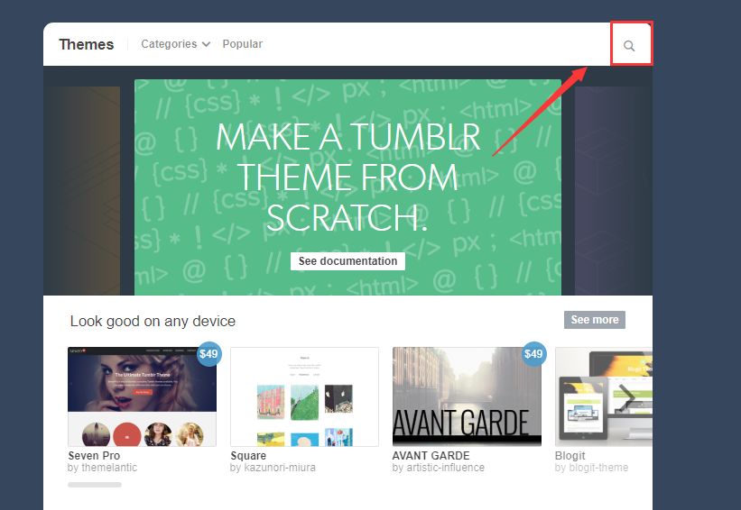741x510 pixels.
Task: Open the search magnifier icon
Action: (x=629, y=46)
